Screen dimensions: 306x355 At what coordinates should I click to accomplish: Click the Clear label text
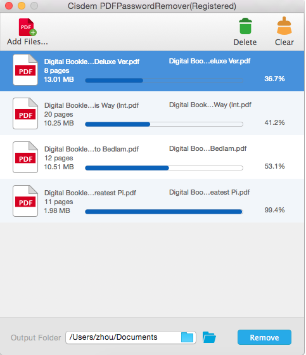(x=284, y=42)
